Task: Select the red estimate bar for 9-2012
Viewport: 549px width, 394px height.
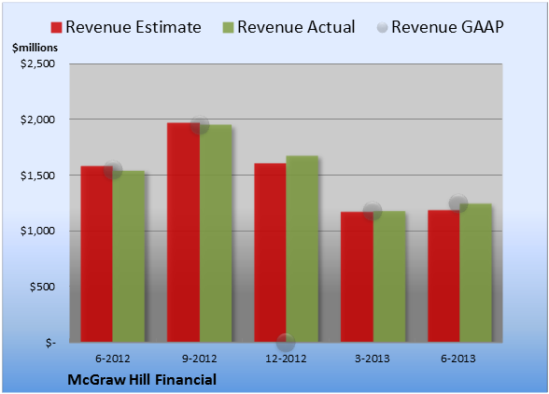Action: (x=183, y=232)
